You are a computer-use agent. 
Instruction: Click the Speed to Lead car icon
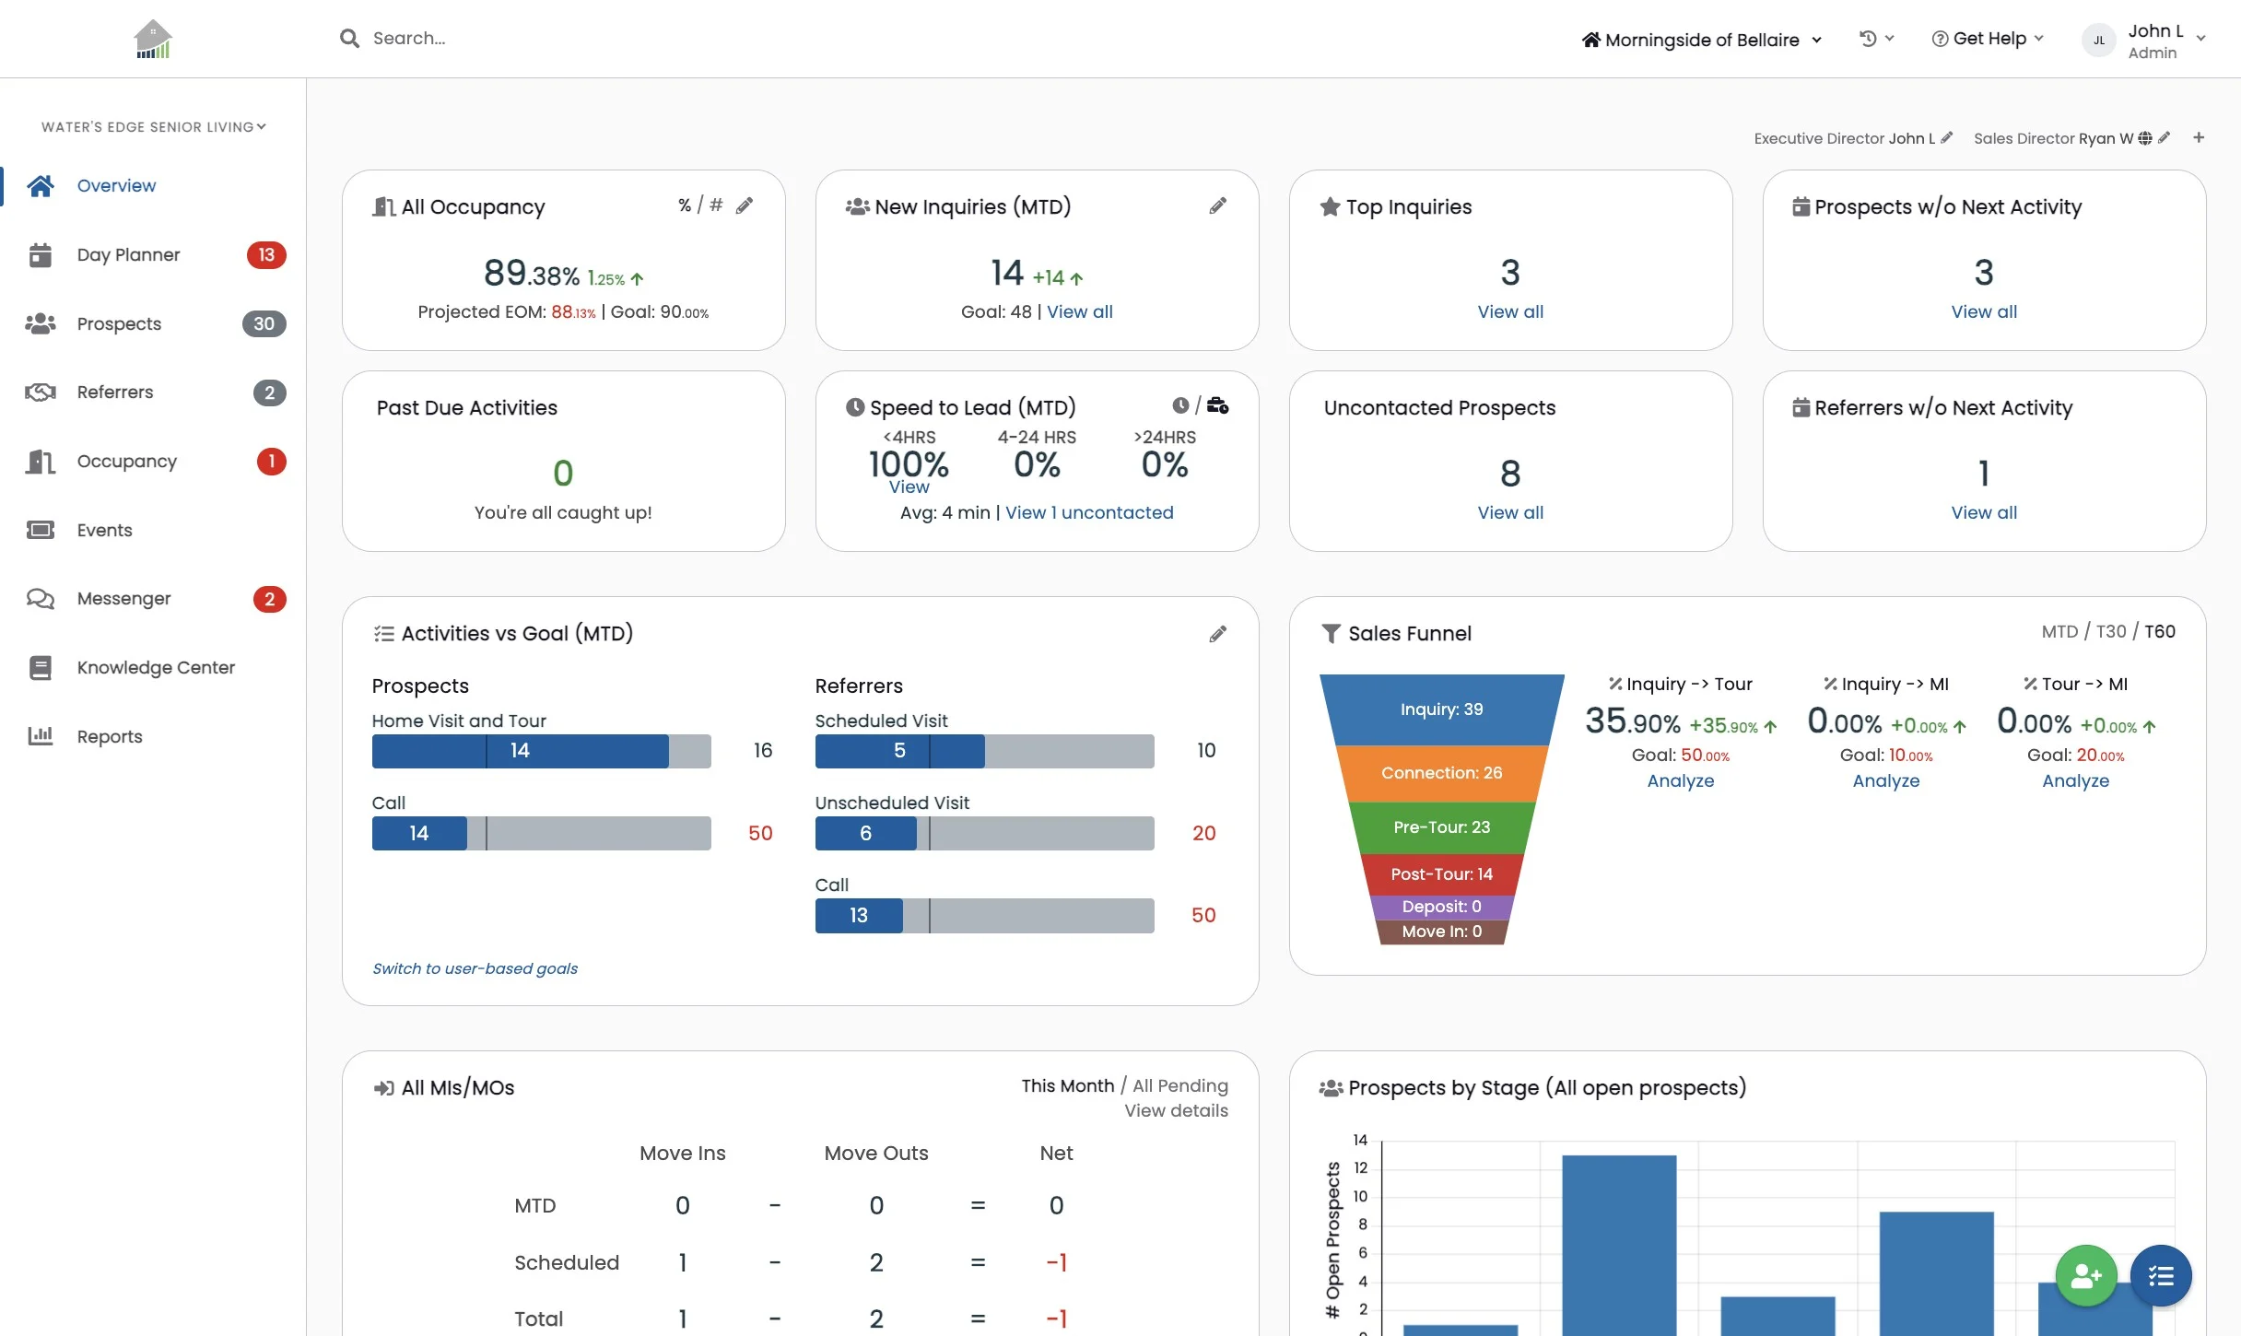pyautogui.click(x=1217, y=405)
